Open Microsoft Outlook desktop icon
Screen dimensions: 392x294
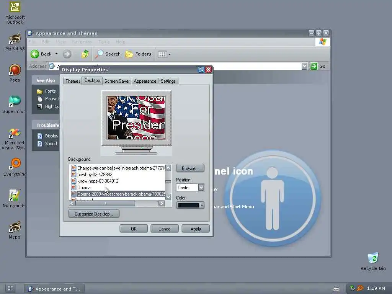coord(15,13)
